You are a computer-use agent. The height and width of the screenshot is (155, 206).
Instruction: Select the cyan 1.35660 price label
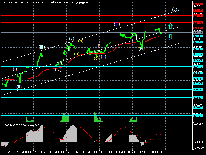coord(198,89)
